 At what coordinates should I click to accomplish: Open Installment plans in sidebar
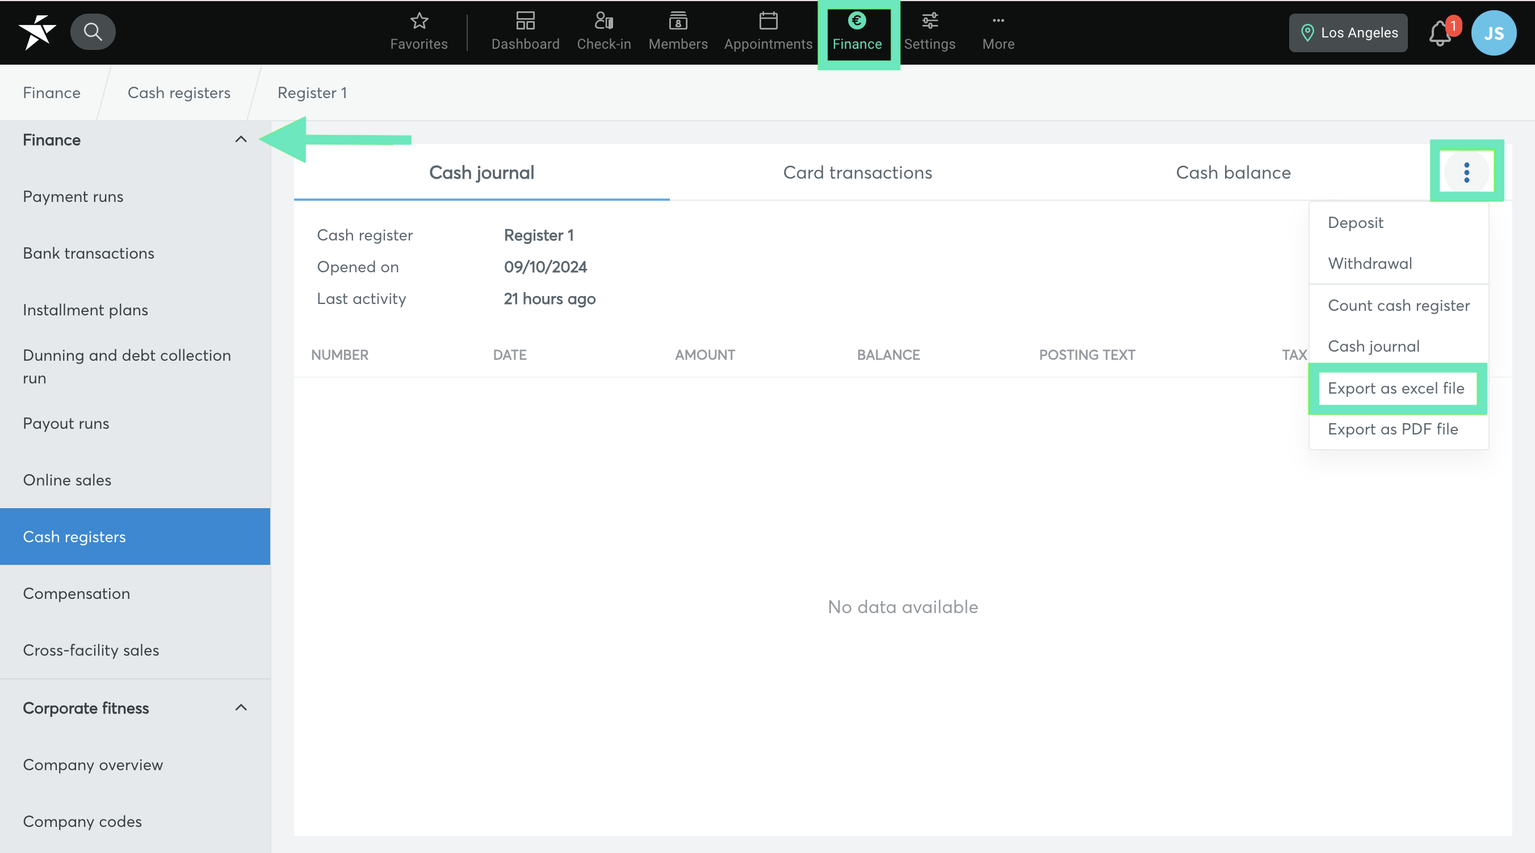tap(135, 310)
